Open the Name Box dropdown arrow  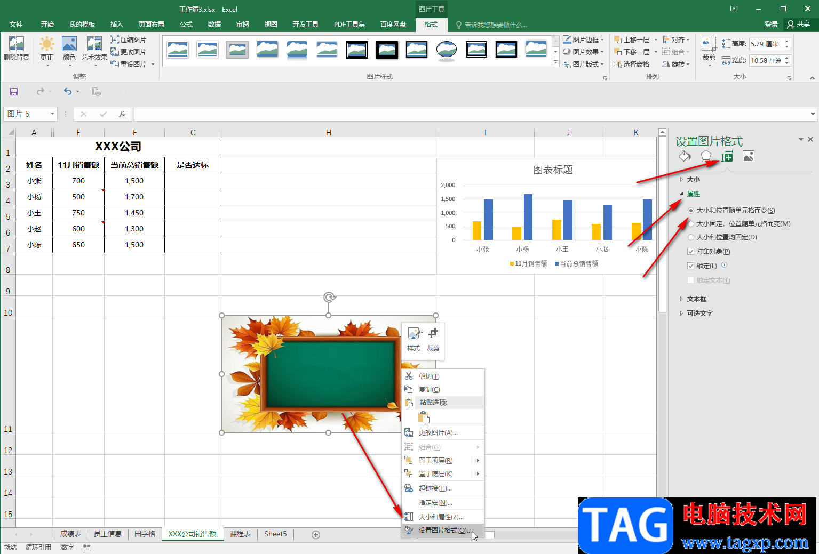coord(52,114)
